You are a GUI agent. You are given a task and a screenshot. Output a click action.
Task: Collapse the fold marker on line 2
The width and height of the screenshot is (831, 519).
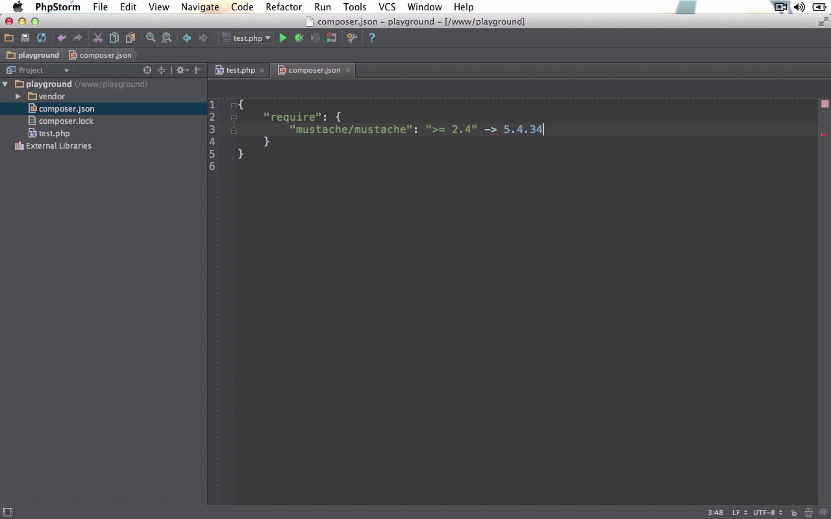pos(234,117)
